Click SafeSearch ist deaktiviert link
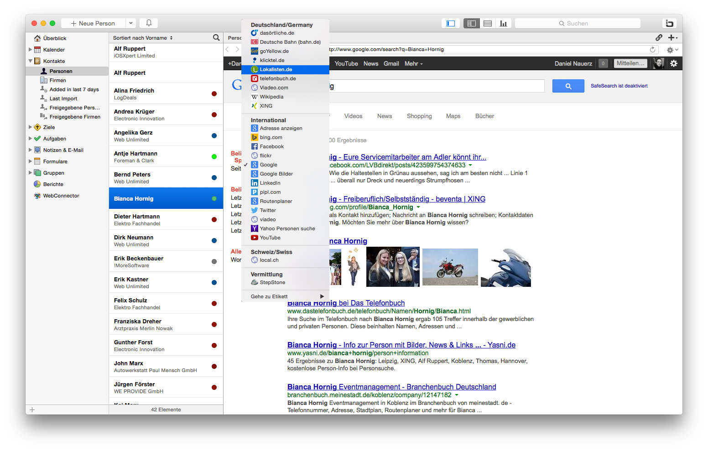 pyautogui.click(x=619, y=86)
